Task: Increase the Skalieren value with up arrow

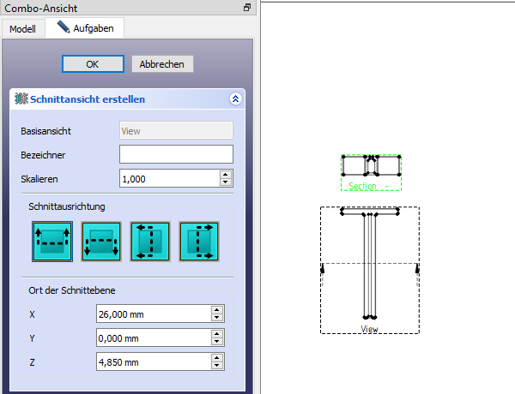Action: tap(226, 174)
